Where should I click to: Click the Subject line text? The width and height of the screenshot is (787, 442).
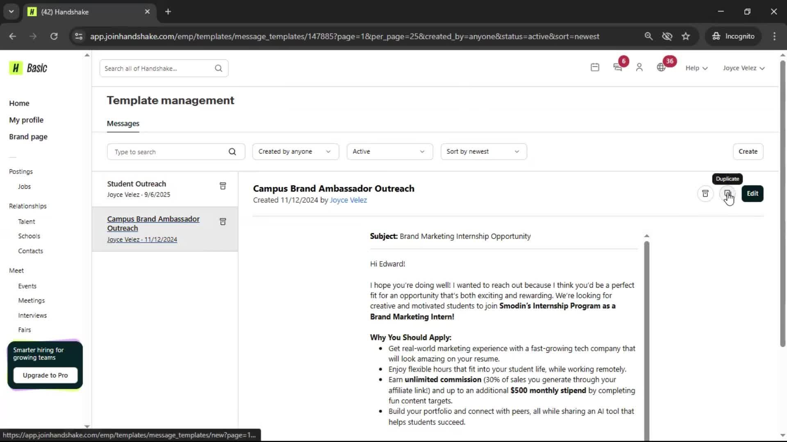coord(450,236)
